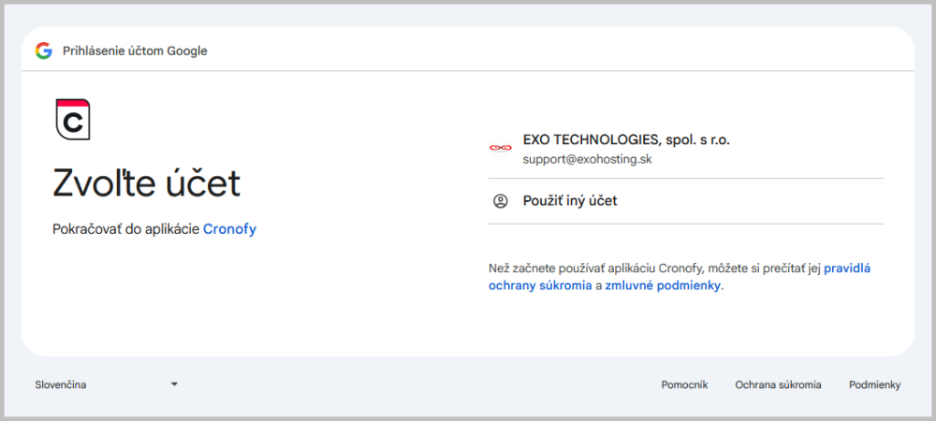Open Podmienky in footer
Viewport: 936px width, 421px height.
874,385
